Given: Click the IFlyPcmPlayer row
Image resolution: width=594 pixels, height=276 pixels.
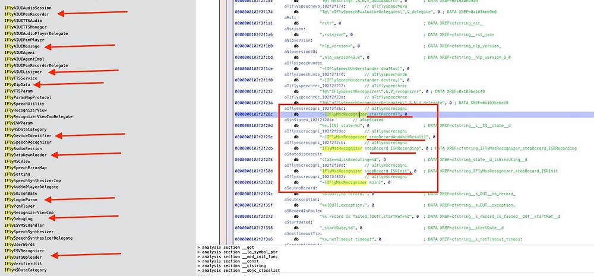Looking at the screenshot, I should [x=21, y=207].
